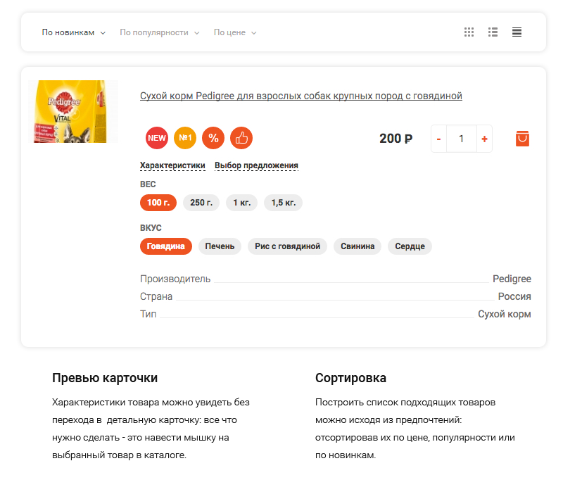Open the По популярности sort dropdown
The image size is (563, 480).
[160, 32]
